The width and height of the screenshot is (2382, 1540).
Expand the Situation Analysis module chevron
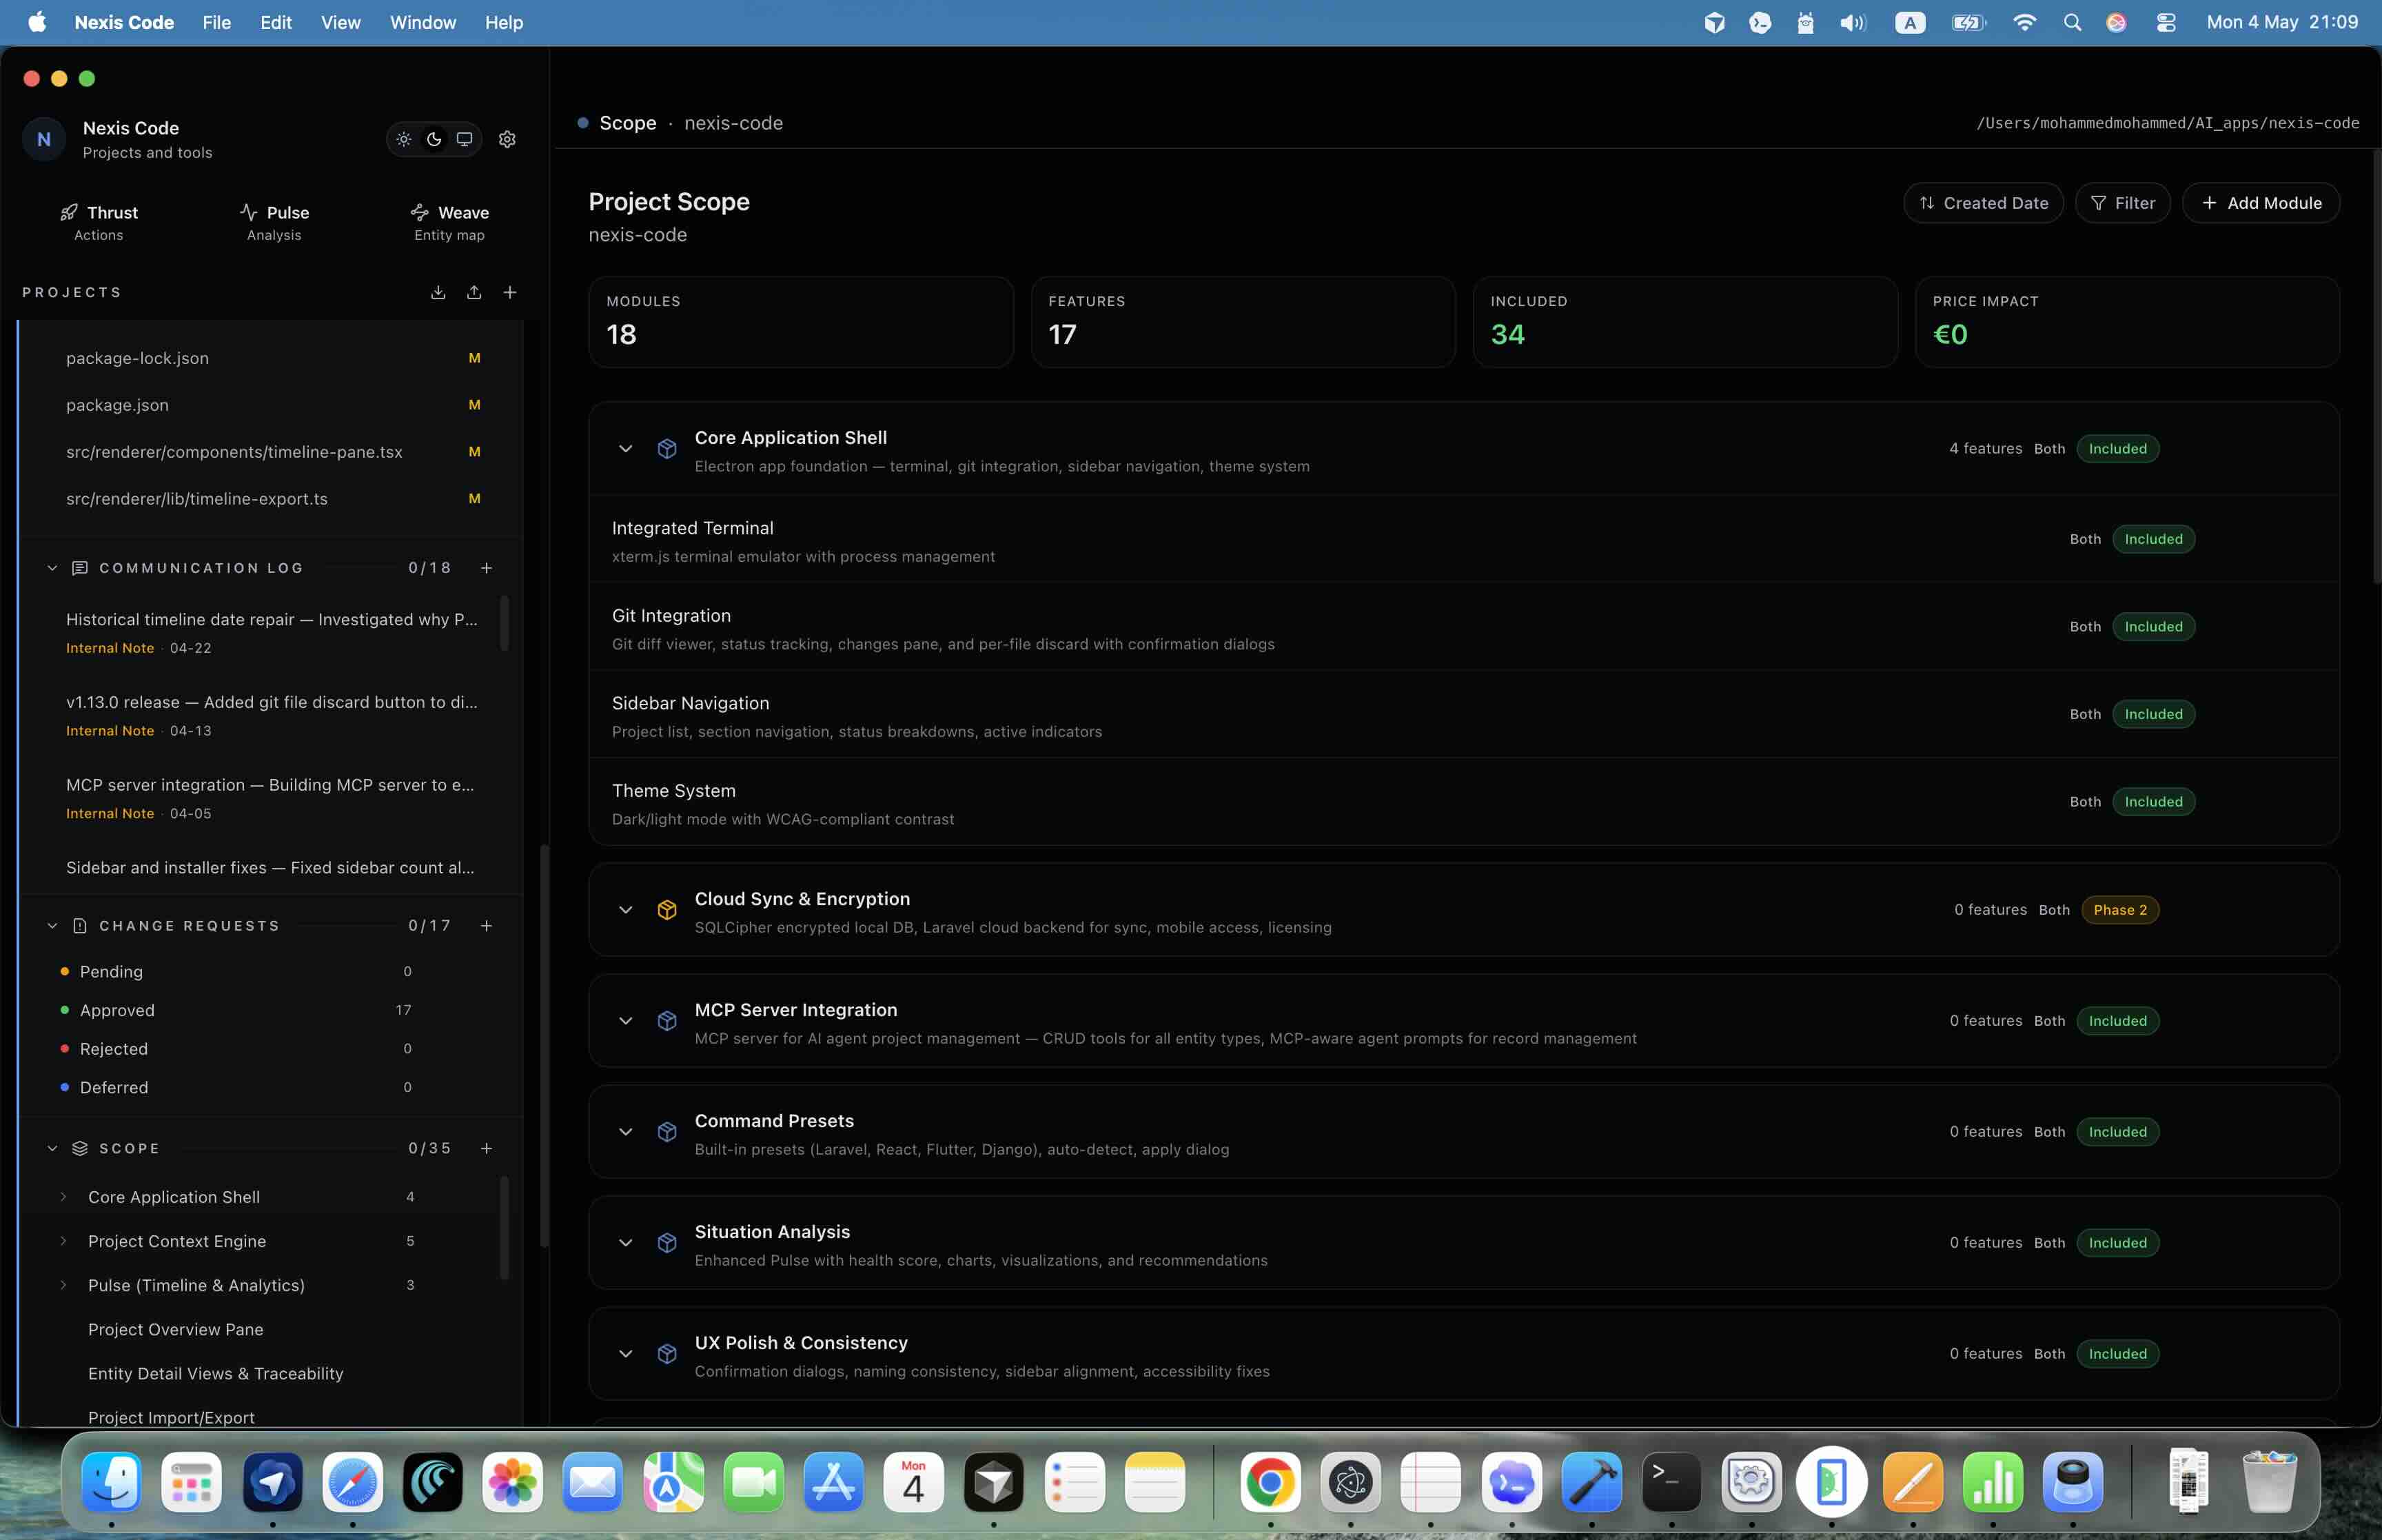click(626, 1243)
